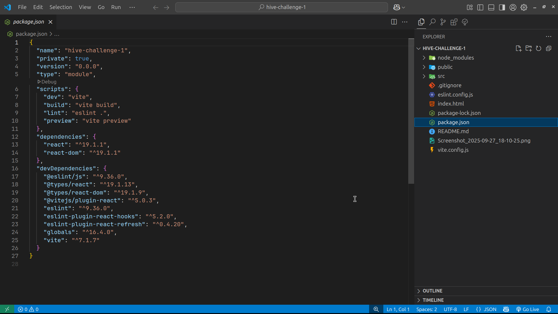This screenshot has width=558, height=314.
Task: Click the Go Live status button
Action: pos(527,309)
